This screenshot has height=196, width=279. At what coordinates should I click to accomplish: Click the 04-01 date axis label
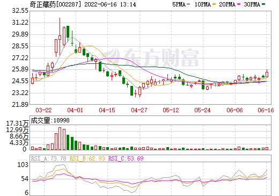click(x=75, y=110)
